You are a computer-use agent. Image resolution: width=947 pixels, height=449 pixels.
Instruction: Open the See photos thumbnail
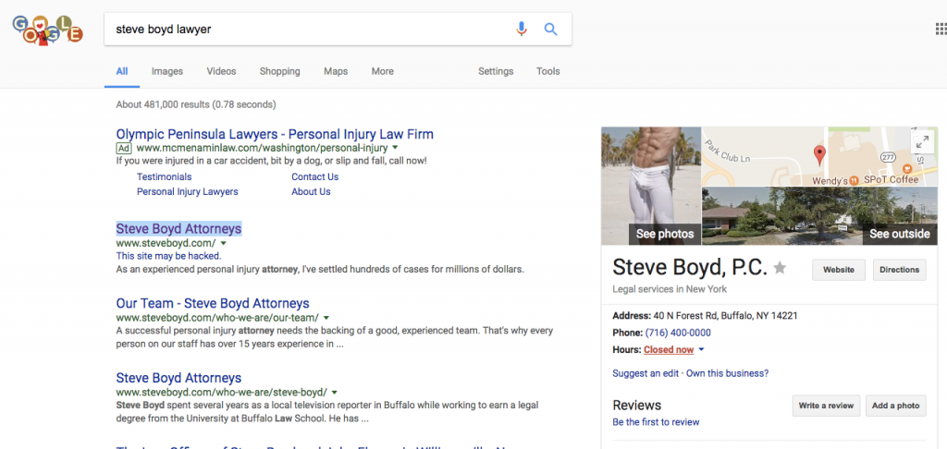pos(651,186)
